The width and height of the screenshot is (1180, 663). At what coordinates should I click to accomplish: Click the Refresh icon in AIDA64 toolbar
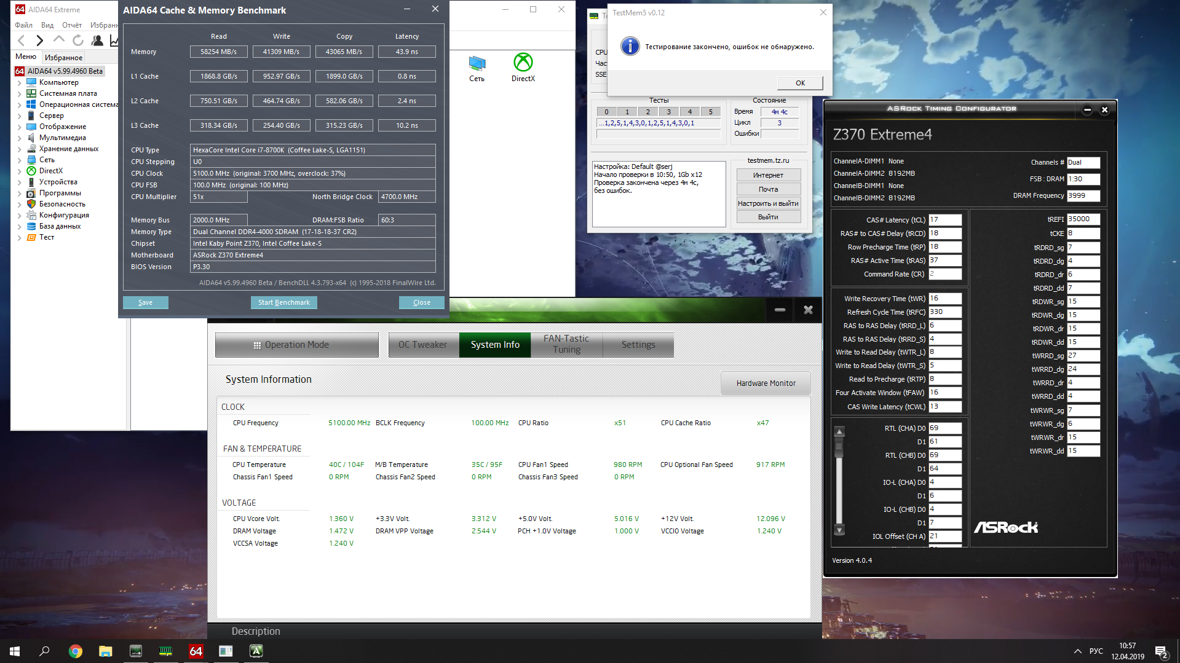point(78,41)
